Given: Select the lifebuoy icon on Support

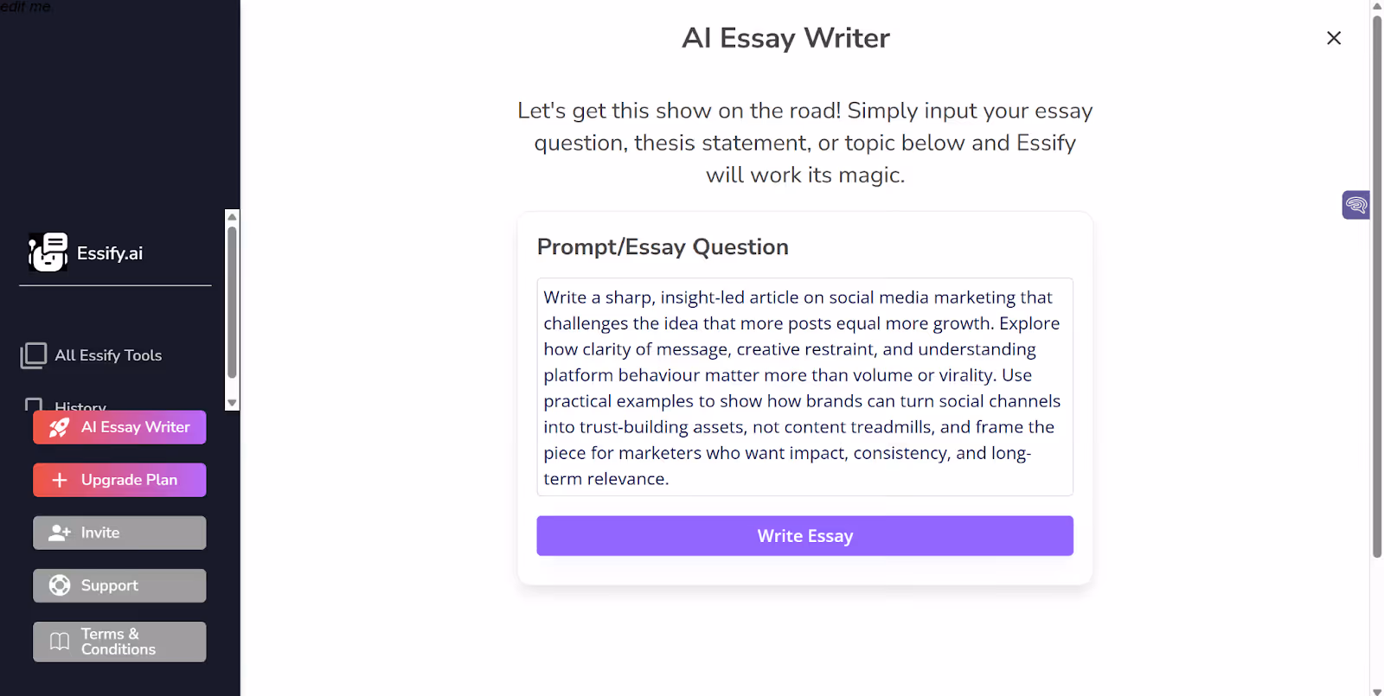Looking at the screenshot, I should tap(59, 585).
